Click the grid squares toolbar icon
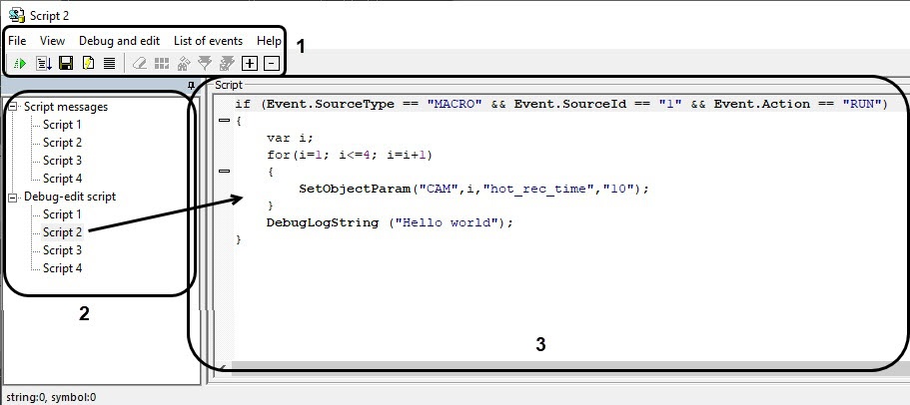This screenshot has width=910, height=405. [x=161, y=63]
